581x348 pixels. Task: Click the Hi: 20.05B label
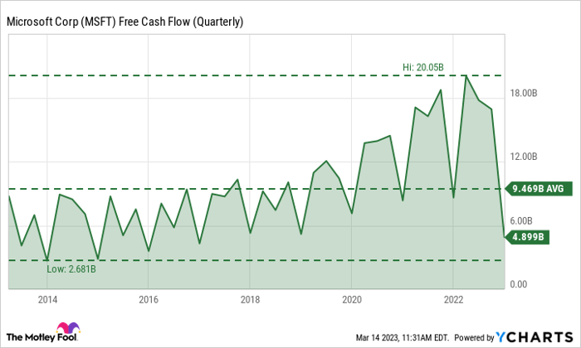(x=423, y=67)
